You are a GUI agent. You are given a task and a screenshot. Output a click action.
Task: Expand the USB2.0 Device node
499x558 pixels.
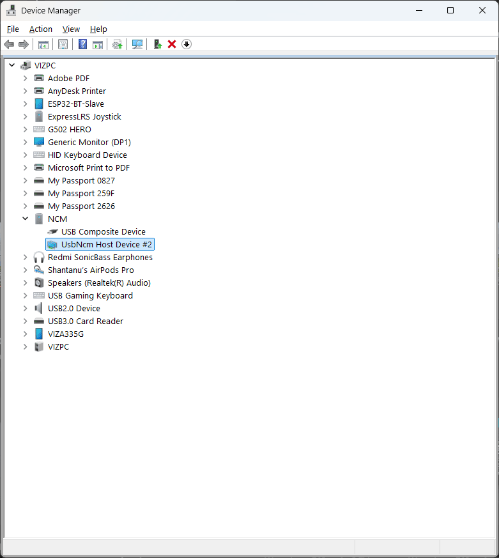26,308
